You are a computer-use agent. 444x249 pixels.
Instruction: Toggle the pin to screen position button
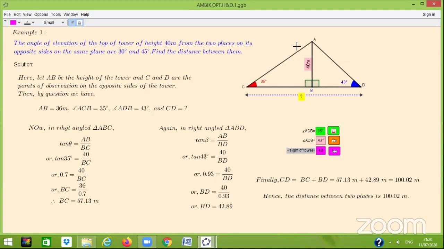(72, 22)
